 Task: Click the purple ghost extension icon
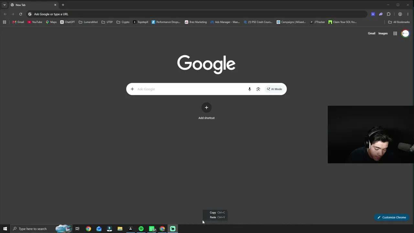pyautogui.click(x=381, y=14)
